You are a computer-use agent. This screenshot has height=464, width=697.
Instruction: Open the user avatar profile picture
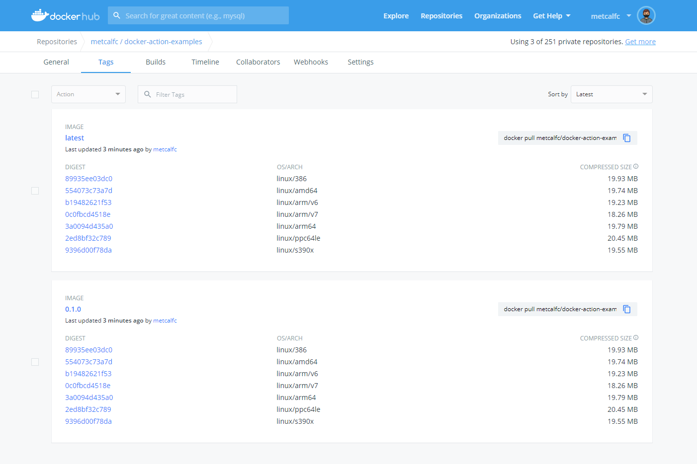tap(646, 15)
